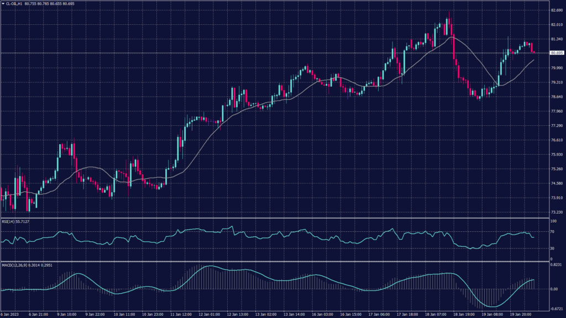Select the CL-OIL,H1 chart title label
Image resolution: width=566 pixels, height=318 pixels.
pos(14,4)
